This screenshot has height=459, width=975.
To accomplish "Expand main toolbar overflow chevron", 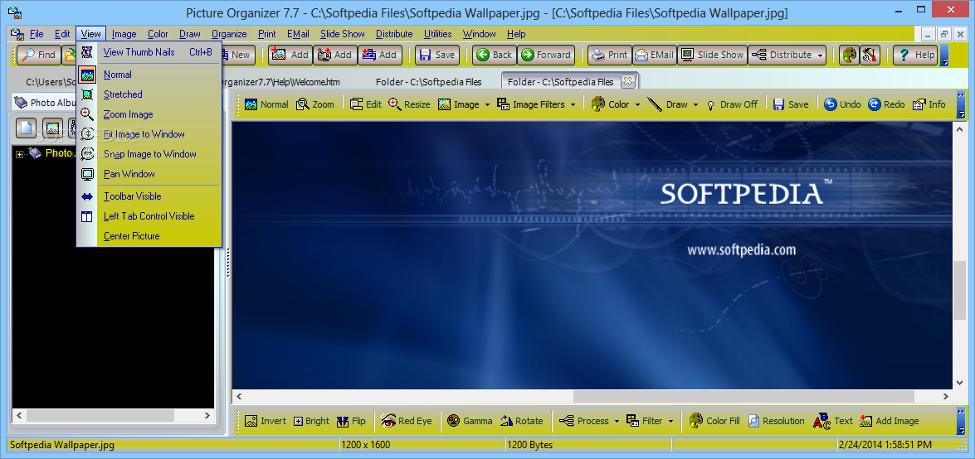I will pos(944,60).
